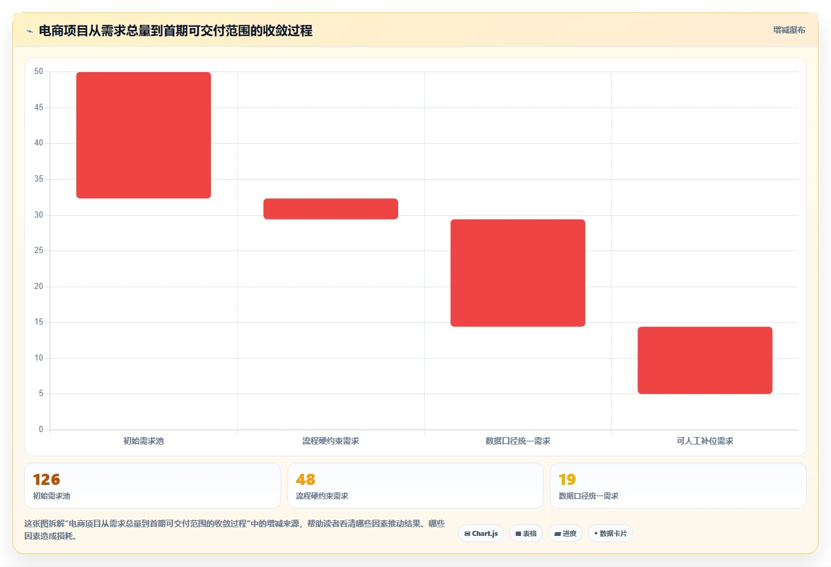Select the 进度 chip
This screenshot has height=567, width=831.
coord(565,533)
